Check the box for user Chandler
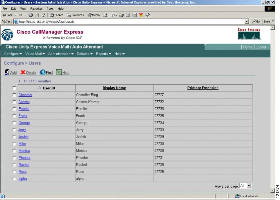Screen dimensions: 280x200 (x=14, y=95)
